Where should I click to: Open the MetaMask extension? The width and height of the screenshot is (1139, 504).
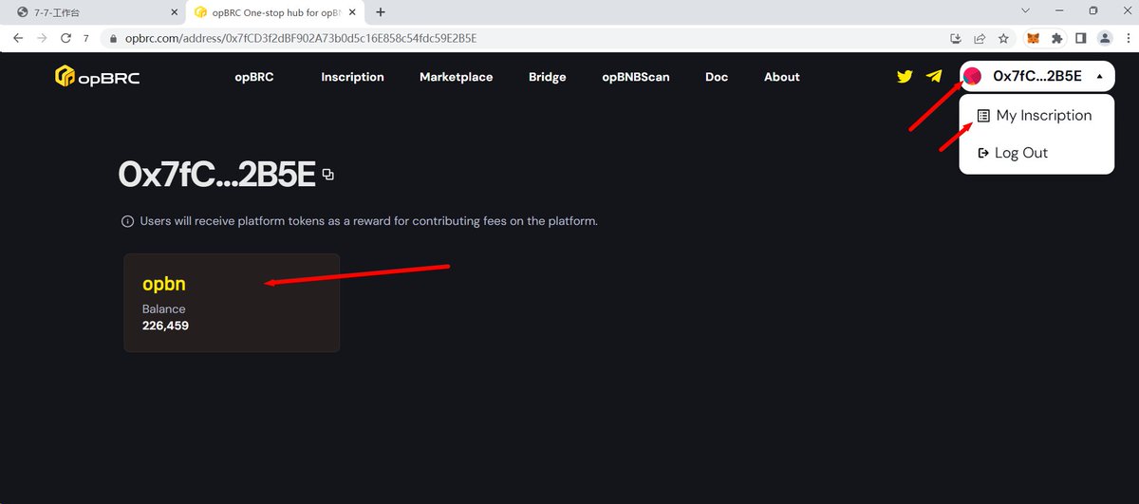click(1033, 38)
